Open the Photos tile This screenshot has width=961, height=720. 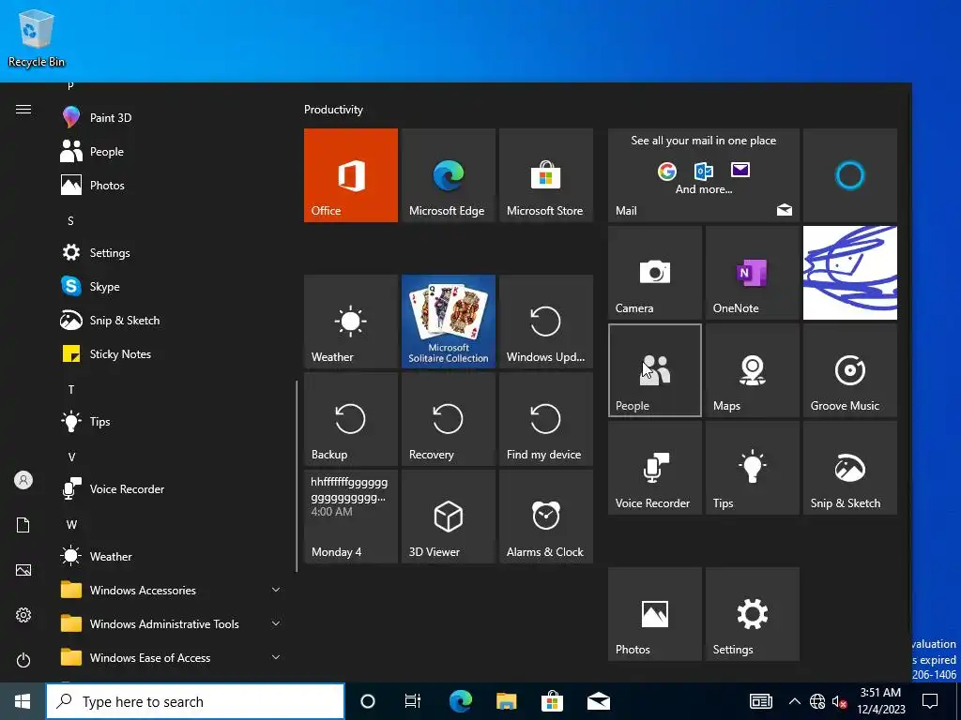click(654, 614)
